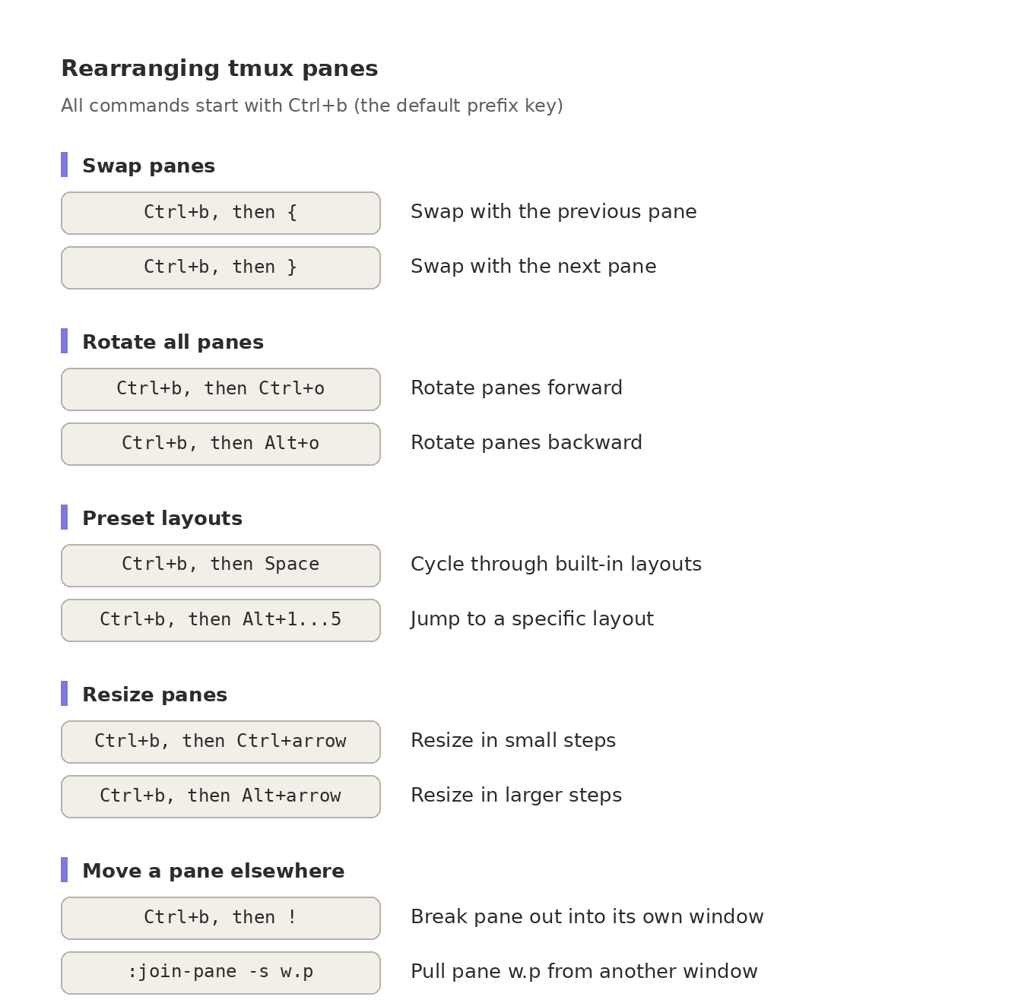Click the 'Resize panes' section heading
The width and height of the screenshot is (1034, 1003).
155,695
